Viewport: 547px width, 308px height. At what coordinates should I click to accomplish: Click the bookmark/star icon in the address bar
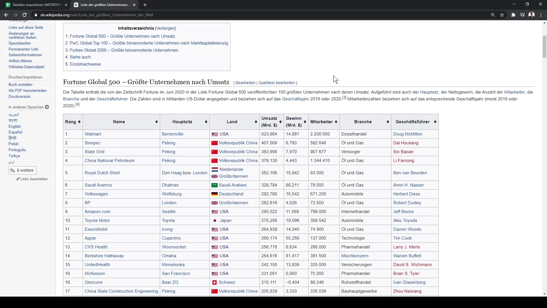pyautogui.click(x=502, y=15)
